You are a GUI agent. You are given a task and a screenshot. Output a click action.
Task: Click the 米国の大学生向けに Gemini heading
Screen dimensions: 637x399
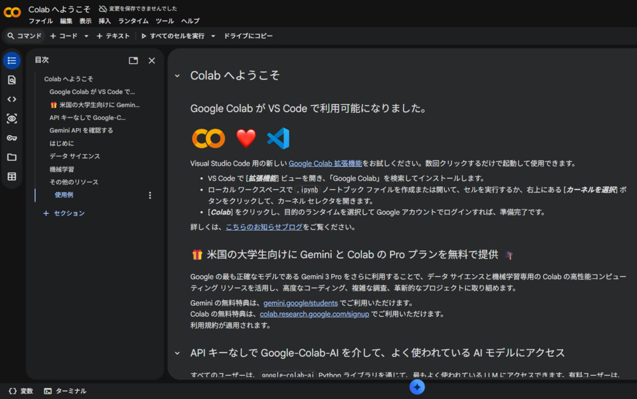[x=352, y=255]
